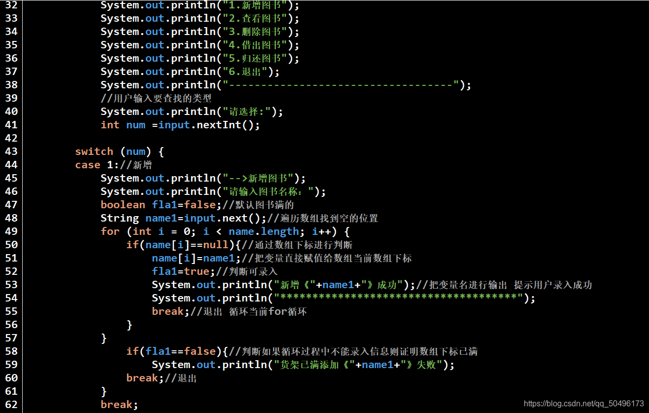649x413 pixels.
Task: Click break keyword on line 60
Action: [x=142, y=378]
